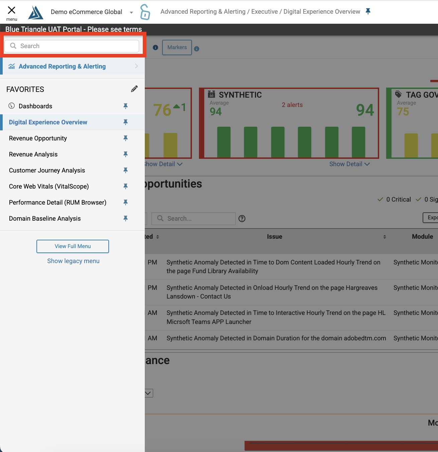
Task: Click the Dashboards clock icon
Action: point(12,106)
